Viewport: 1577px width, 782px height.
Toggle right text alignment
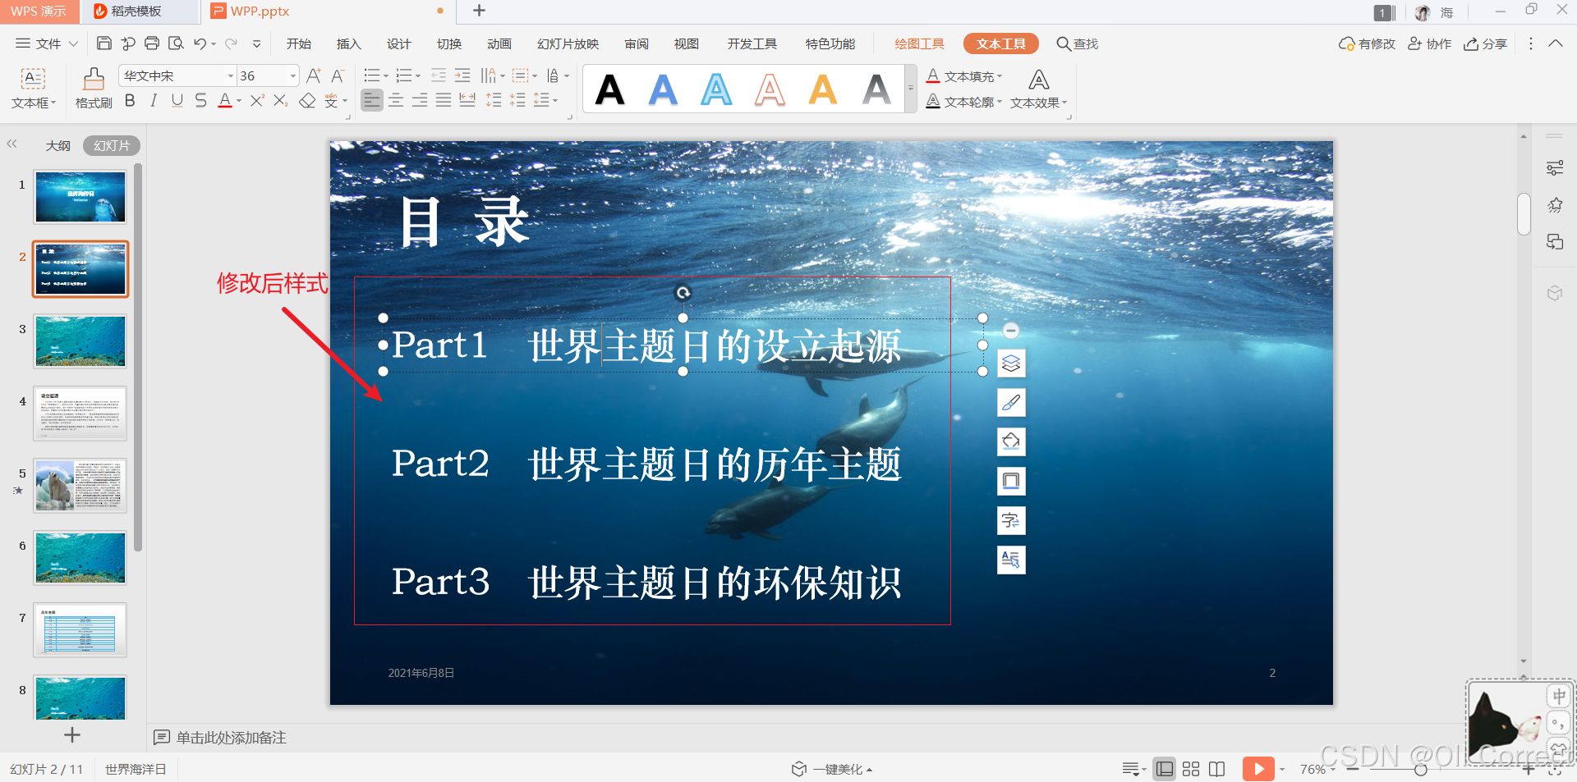tap(420, 100)
